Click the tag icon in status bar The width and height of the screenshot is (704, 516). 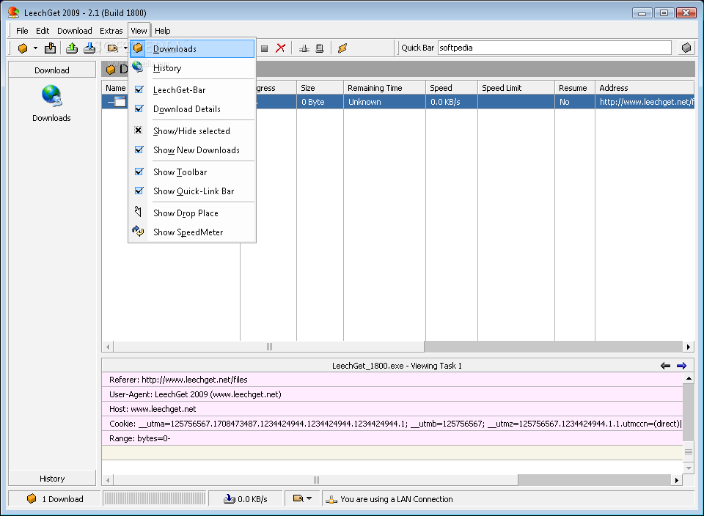coord(298,498)
